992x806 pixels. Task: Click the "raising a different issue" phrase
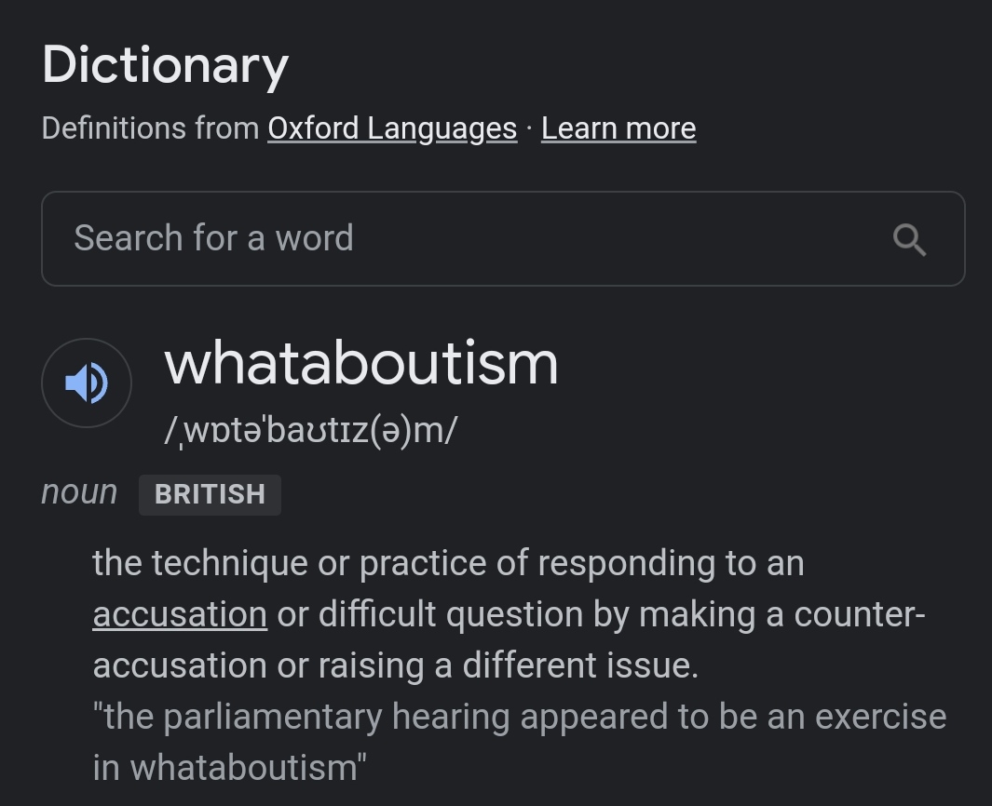[x=508, y=666]
